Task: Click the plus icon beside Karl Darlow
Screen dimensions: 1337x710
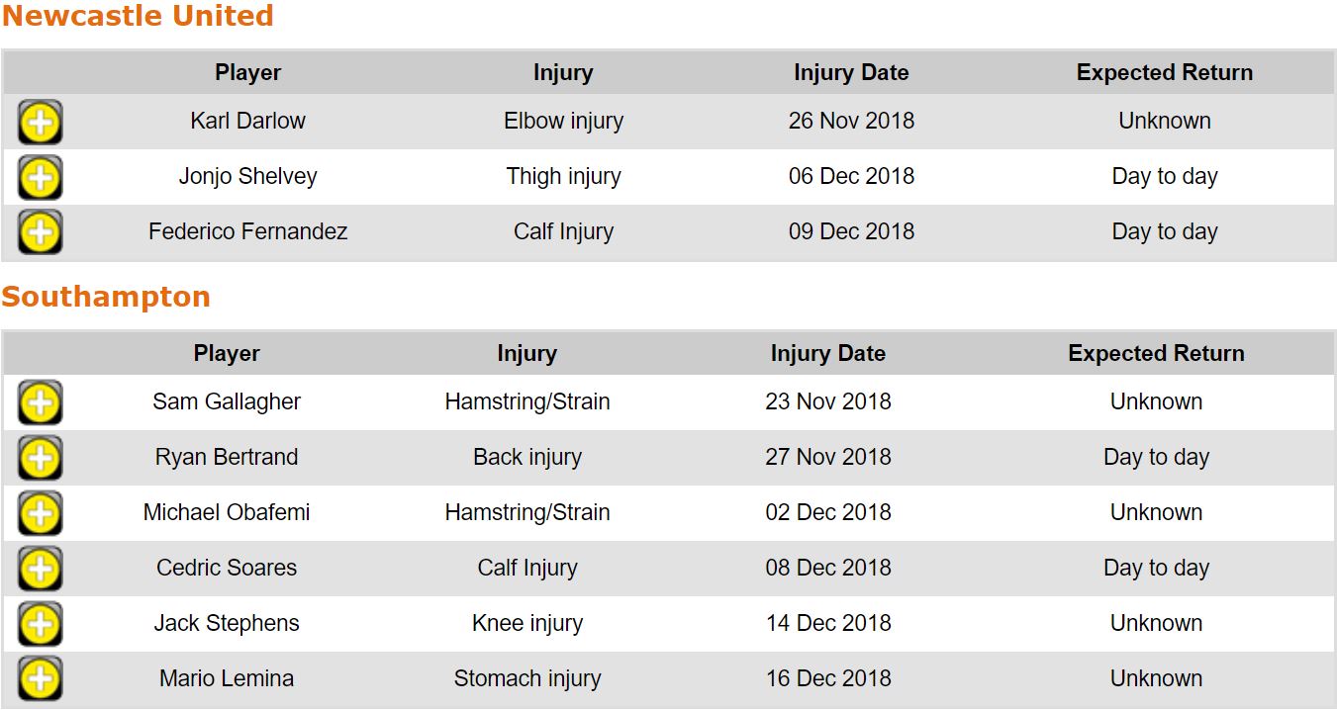Action: pos(40,123)
